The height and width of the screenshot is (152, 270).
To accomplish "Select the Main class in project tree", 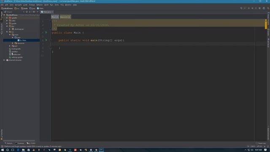I will click(x=22, y=41).
